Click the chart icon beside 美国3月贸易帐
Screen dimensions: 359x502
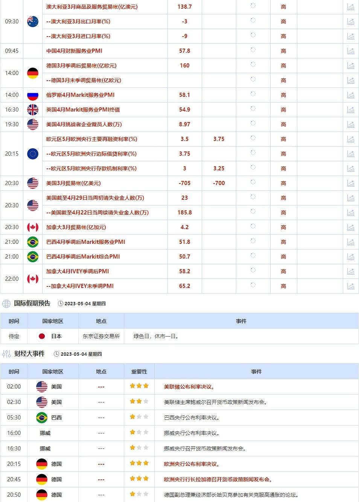click(x=351, y=183)
